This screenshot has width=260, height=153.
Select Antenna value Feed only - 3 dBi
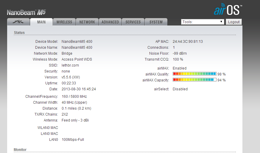click(75, 120)
